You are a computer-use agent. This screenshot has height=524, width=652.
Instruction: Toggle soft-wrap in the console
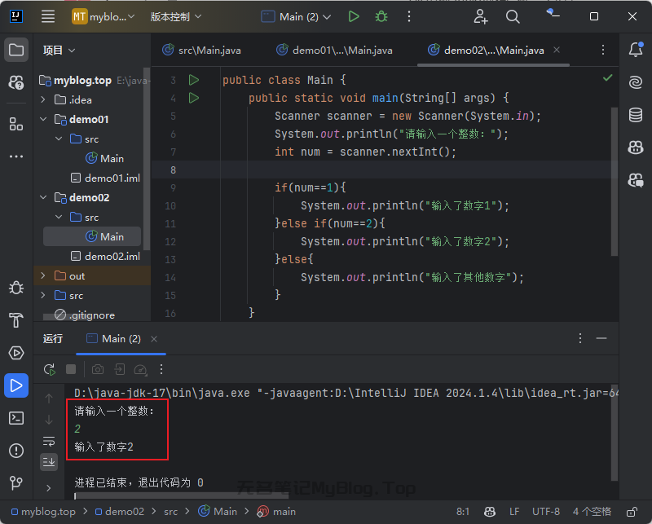(x=49, y=441)
